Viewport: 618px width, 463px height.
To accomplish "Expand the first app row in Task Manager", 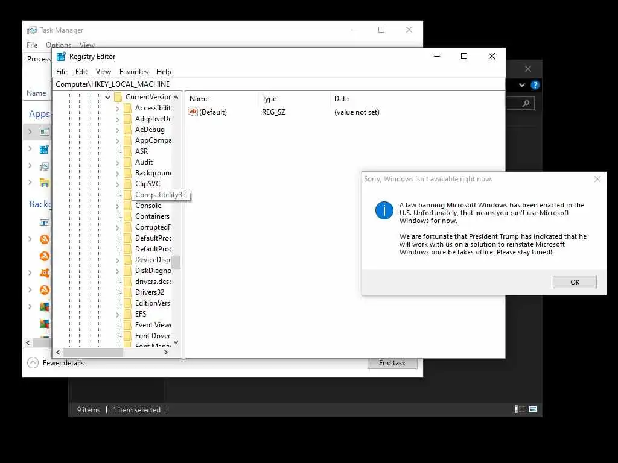I will [30, 131].
